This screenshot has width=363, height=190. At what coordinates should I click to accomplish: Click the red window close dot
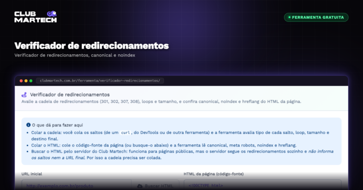click(x=21, y=81)
